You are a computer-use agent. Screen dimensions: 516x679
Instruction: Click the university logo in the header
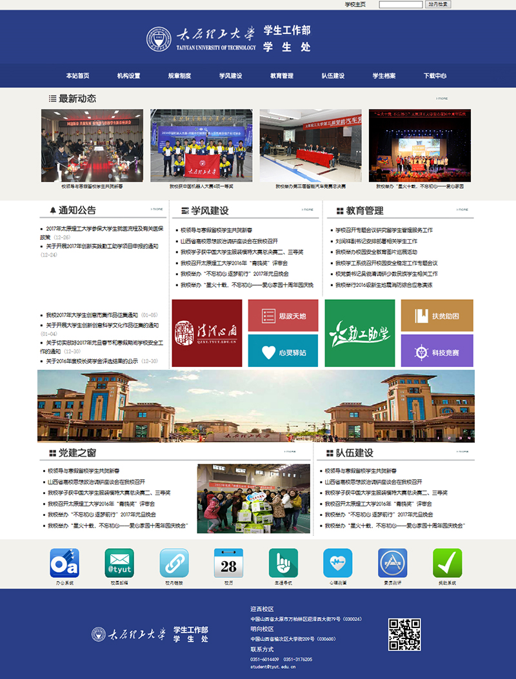point(201,39)
